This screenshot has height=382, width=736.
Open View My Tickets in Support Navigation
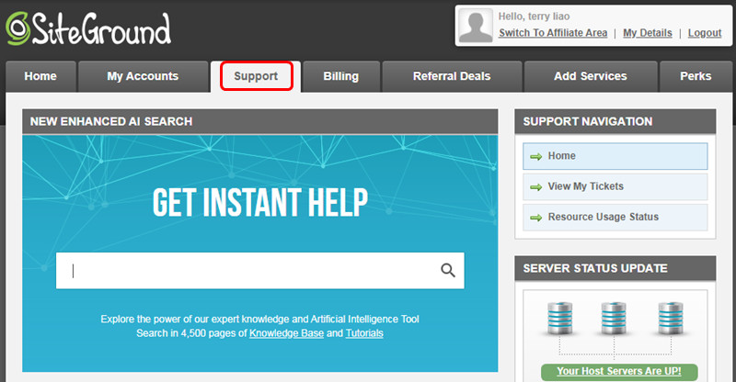(x=615, y=186)
